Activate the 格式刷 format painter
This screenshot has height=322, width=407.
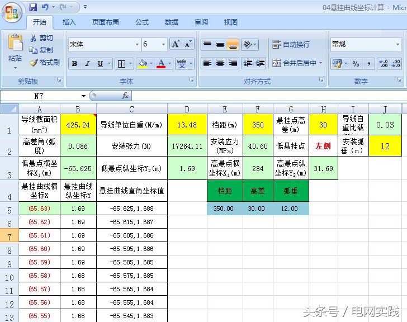[x=45, y=63]
